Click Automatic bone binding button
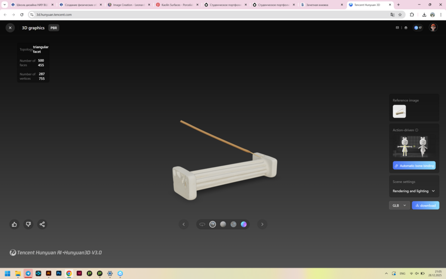This screenshot has width=446, height=279. coord(414,166)
